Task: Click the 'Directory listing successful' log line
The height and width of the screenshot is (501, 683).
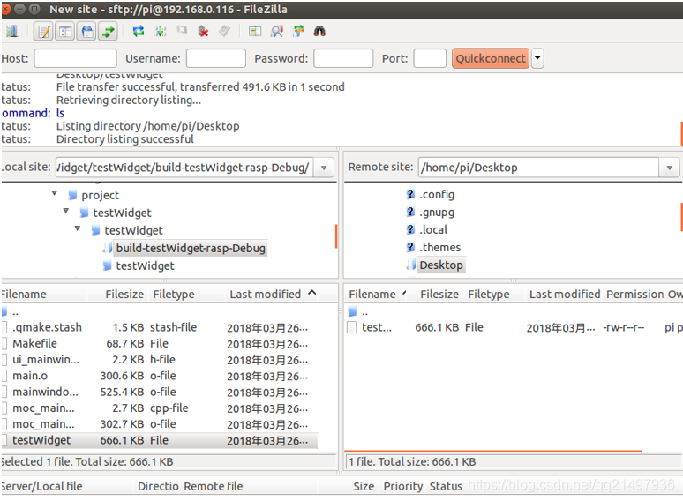Action: pos(125,139)
